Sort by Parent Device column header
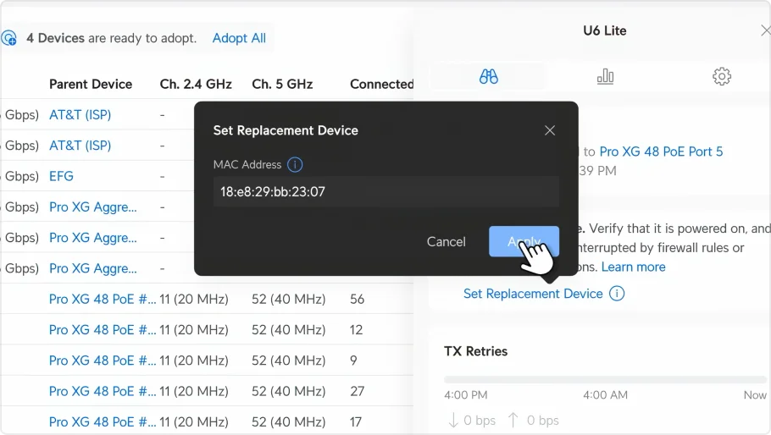Screen dimensions: 771x435 click(x=91, y=85)
